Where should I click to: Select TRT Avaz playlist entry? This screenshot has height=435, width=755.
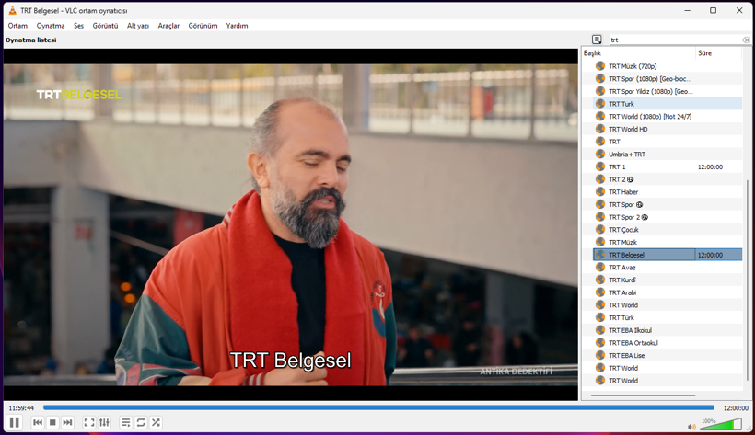pos(668,267)
